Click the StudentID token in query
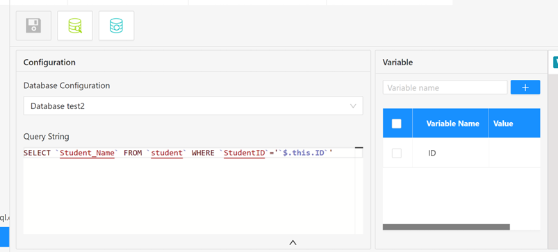The image size is (558, 252). pos(245,153)
